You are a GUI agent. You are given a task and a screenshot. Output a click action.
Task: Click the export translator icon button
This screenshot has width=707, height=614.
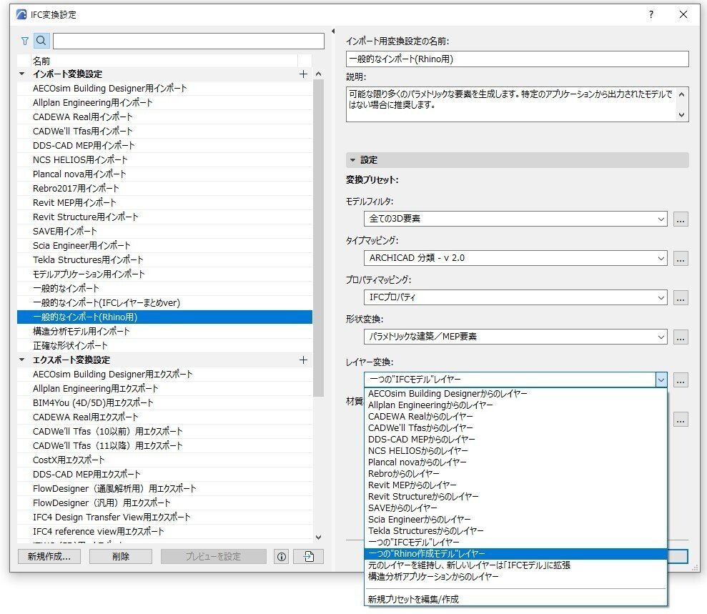pos(308,557)
